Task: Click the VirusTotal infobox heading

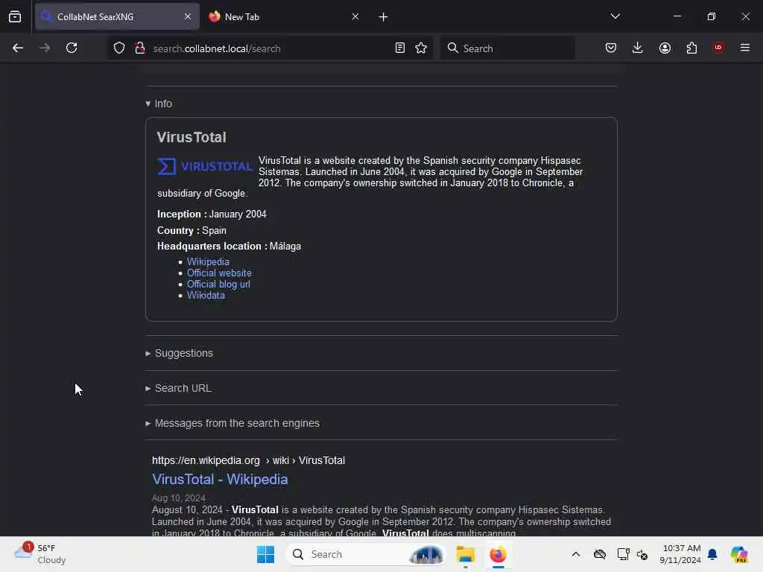Action: click(191, 137)
